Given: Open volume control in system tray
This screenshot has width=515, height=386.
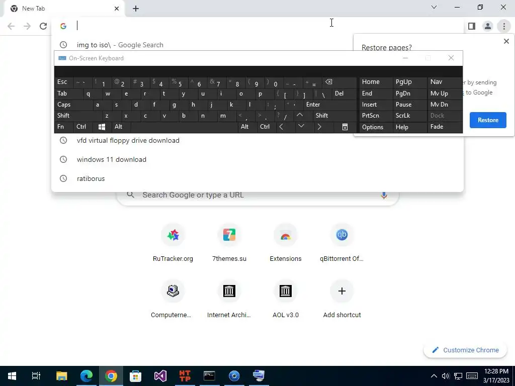Looking at the screenshot, I should [x=446, y=376].
